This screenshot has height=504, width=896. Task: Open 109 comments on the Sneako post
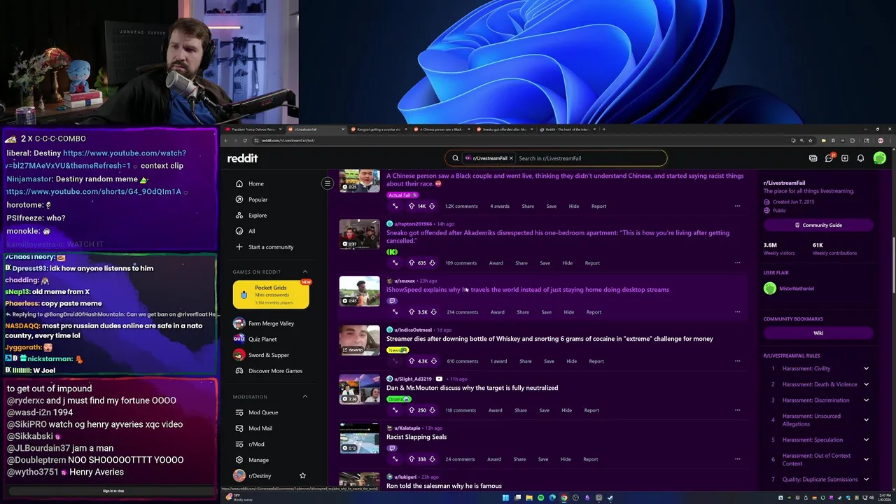click(x=461, y=263)
